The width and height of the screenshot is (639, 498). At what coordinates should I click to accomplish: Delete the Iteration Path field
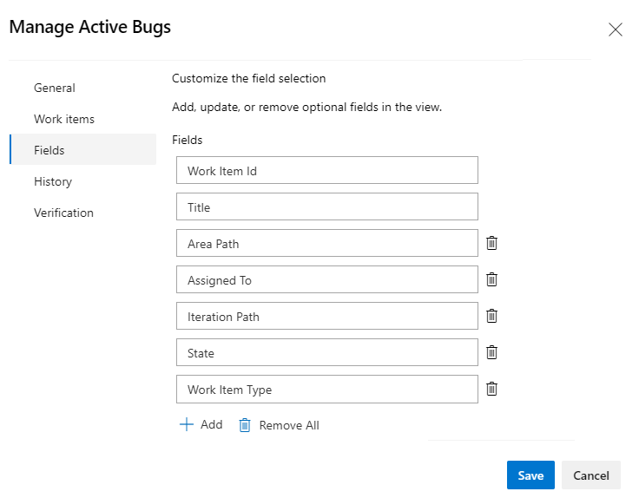pos(491,316)
